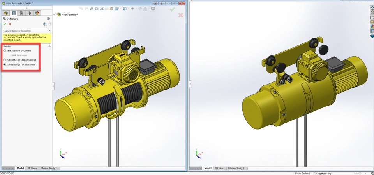Select Hoist Assembly in flyout tree
This screenshot has height=175, width=374.
67,14
